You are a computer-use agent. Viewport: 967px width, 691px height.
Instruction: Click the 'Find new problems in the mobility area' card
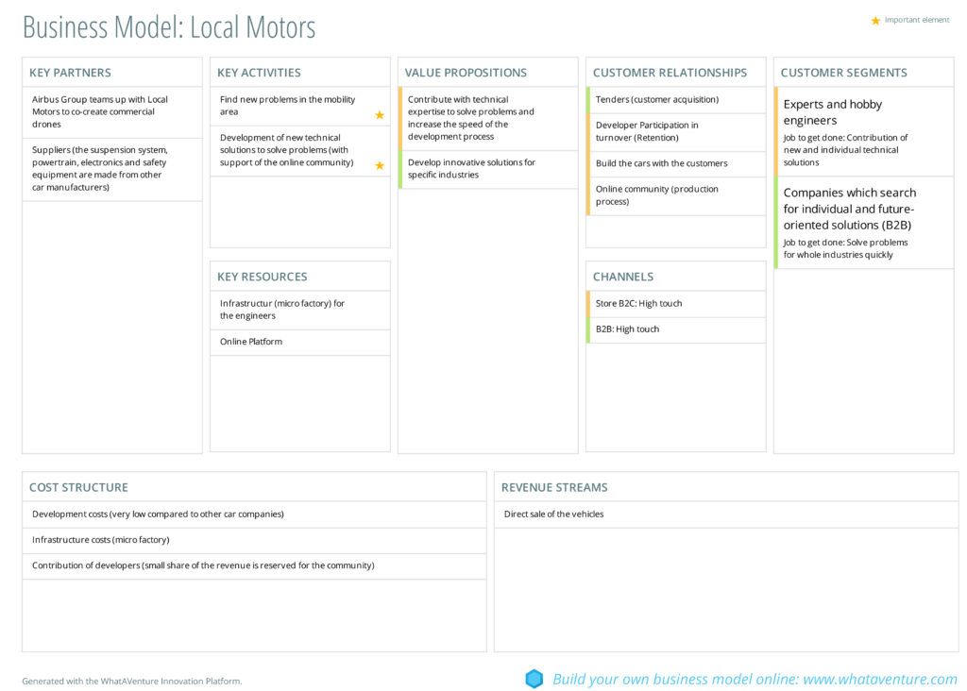click(x=300, y=106)
